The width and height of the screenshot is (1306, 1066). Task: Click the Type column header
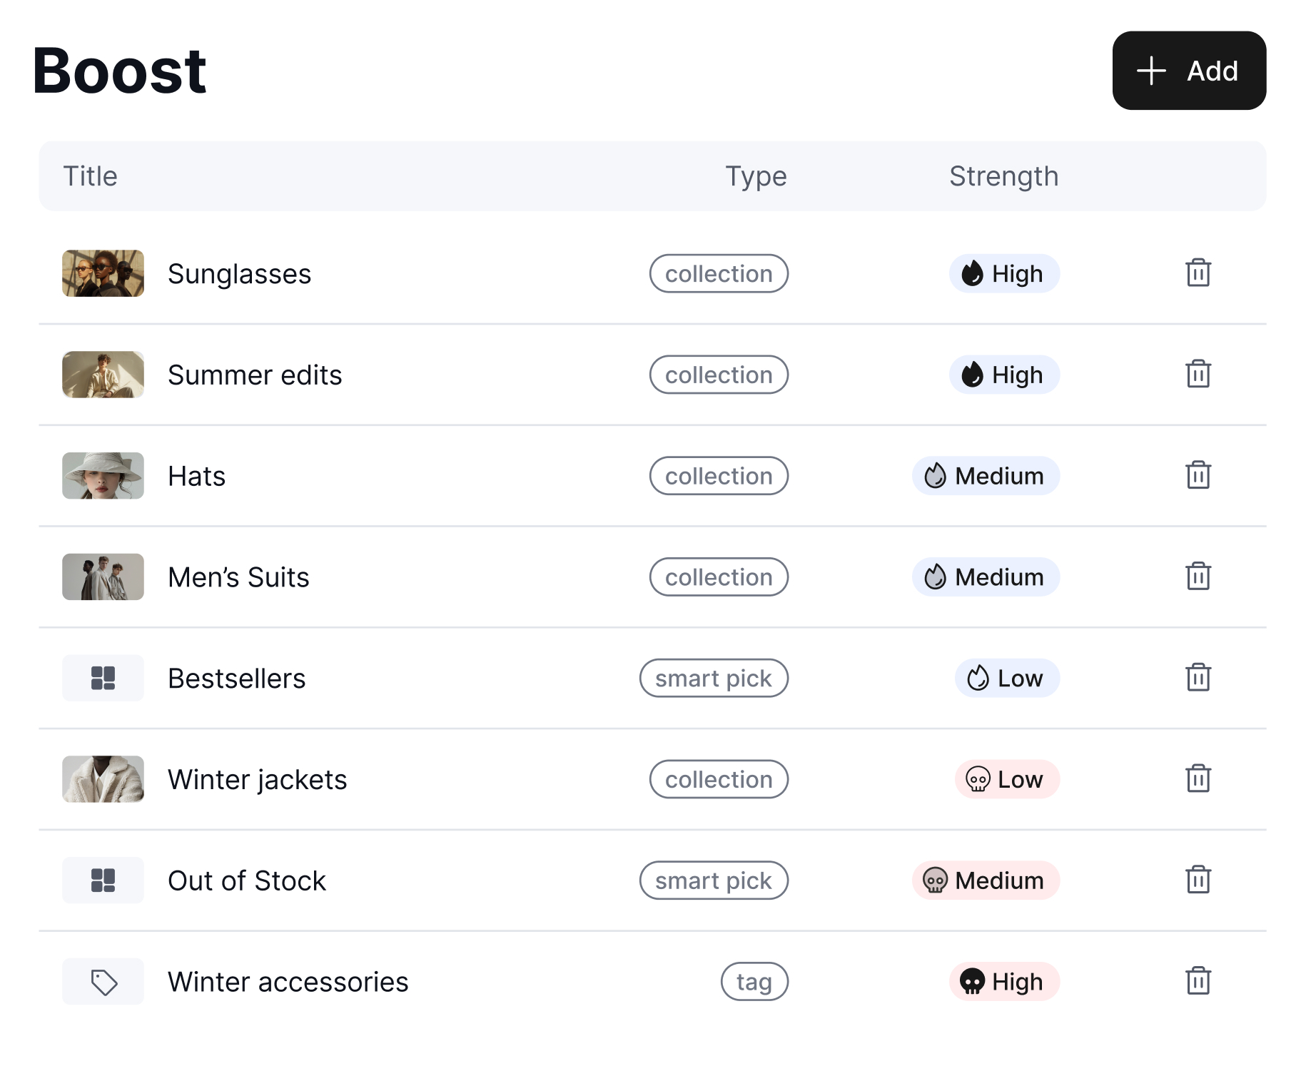[x=755, y=176]
